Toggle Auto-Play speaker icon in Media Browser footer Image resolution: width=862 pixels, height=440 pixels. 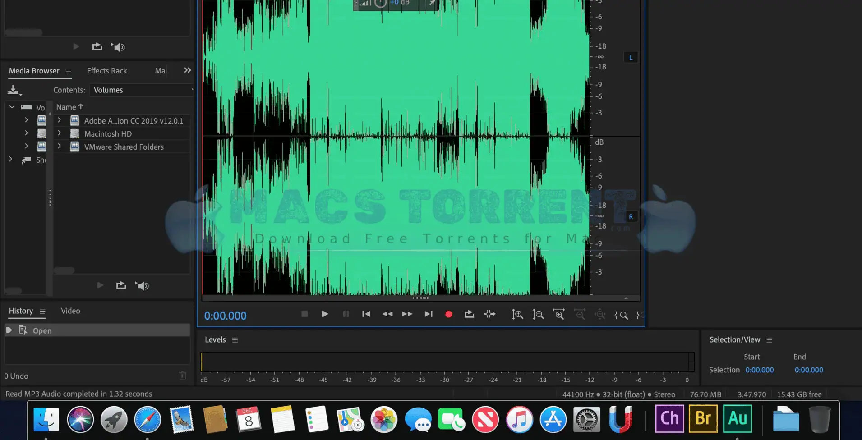pos(142,285)
